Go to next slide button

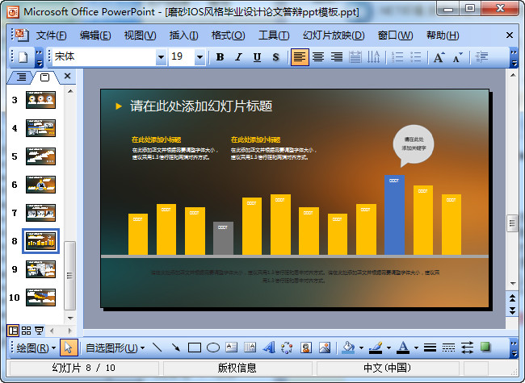(x=512, y=310)
